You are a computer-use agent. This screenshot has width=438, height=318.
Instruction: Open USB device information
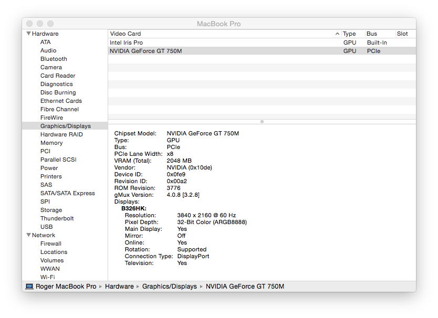(x=46, y=227)
